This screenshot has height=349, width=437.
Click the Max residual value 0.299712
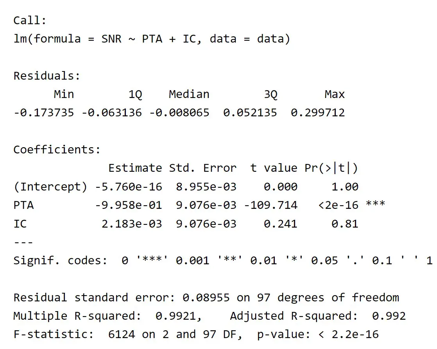coord(318,113)
